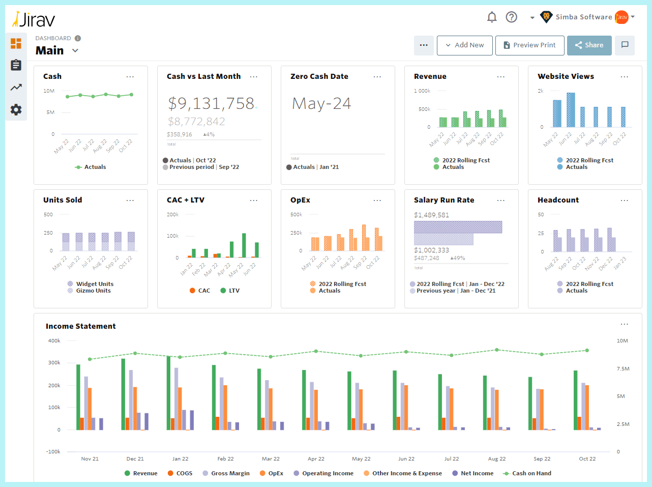Hide the COGS series in the Income Statement legend
This screenshot has height=487, width=652.
point(181,473)
